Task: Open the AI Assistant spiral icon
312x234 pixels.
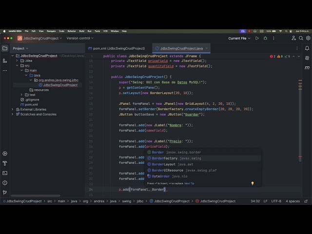Action: 307,58
